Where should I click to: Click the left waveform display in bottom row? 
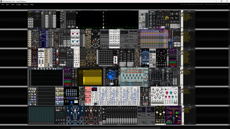[142, 110]
